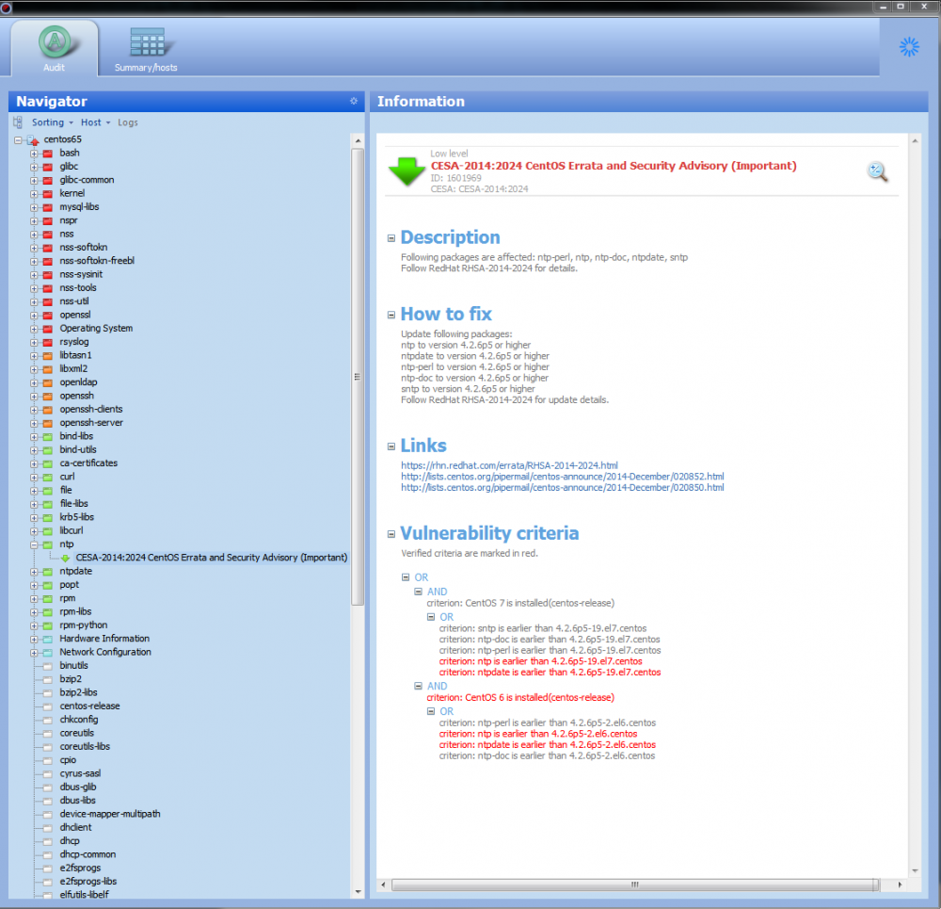Viewport: 941px width, 909px height.
Task: Collapse the Links section
Action: [391, 446]
